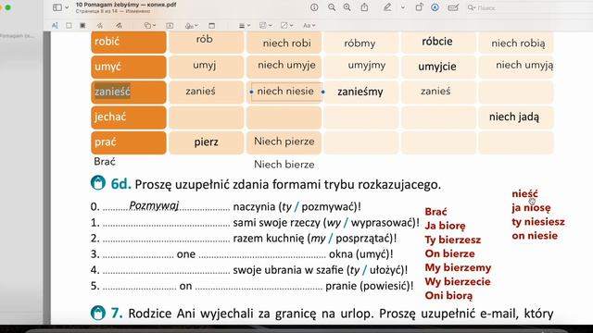Click the 'Niech pierze' cell
Image resolution: width=593 pixels, height=333 pixels.
[284, 142]
